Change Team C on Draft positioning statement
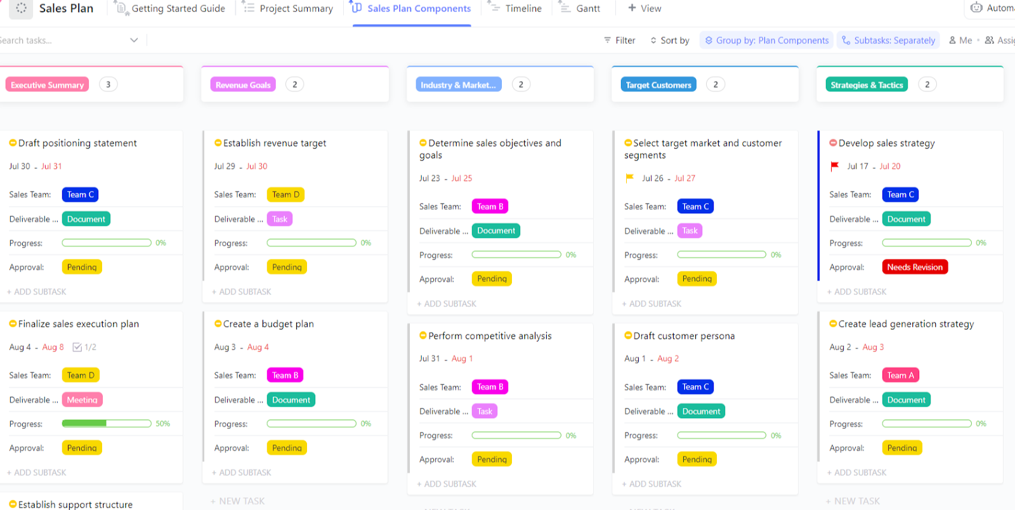This screenshot has width=1015, height=510. 80,195
